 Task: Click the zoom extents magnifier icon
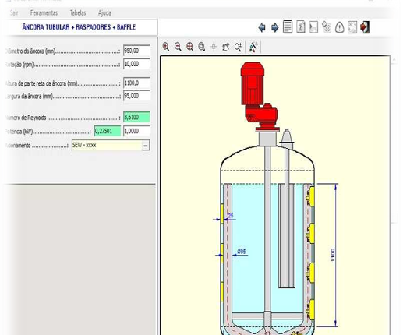[x=202, y=47]
